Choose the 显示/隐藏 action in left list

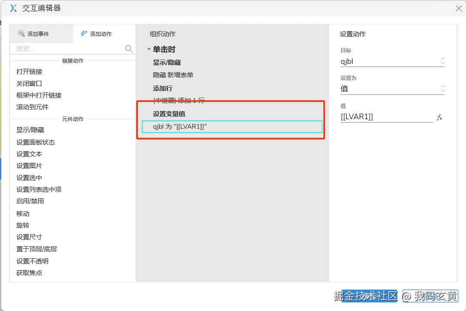tap(30, 130)
